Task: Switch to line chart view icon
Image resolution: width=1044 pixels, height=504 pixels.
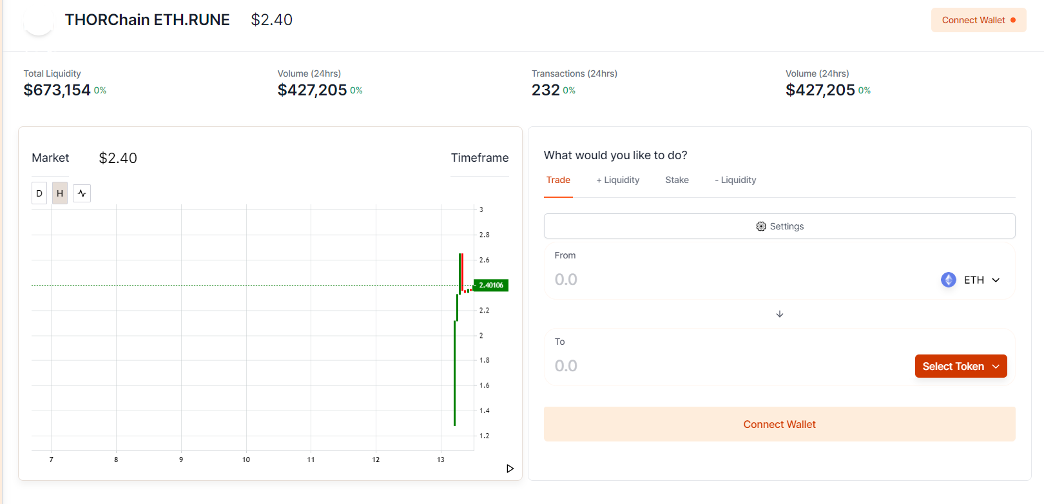Action: 82,193
